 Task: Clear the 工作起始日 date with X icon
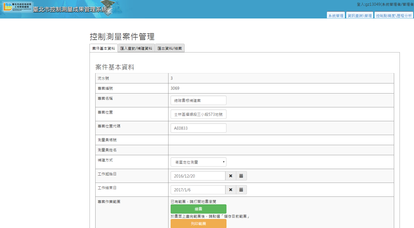(x=231, y=176)
